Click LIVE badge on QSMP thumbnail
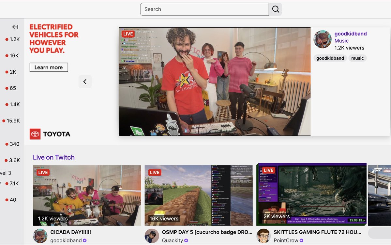Viewport: 391px width, 245px height. pos(155,172)
